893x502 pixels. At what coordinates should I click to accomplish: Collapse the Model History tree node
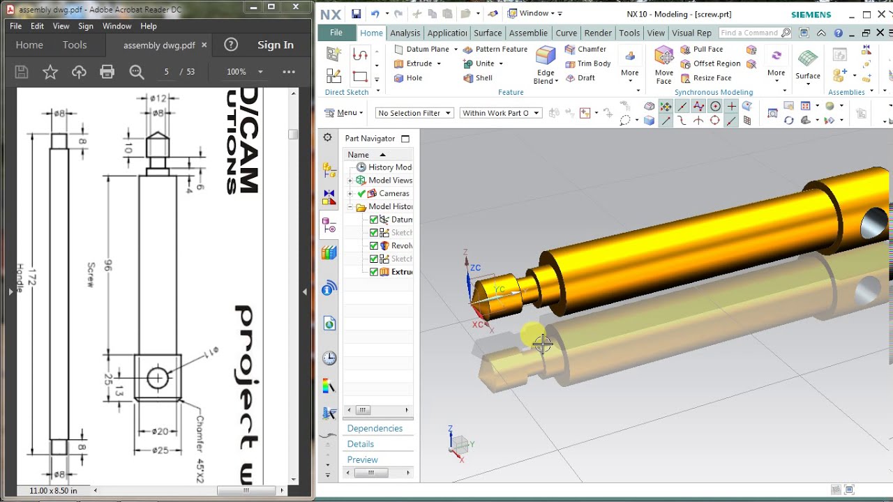click(350, 206)
